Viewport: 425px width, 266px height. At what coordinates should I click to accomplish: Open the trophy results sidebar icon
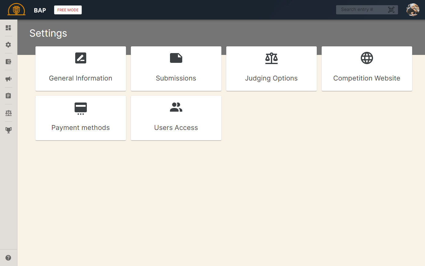pyautogui.click(x=8, y=130)
